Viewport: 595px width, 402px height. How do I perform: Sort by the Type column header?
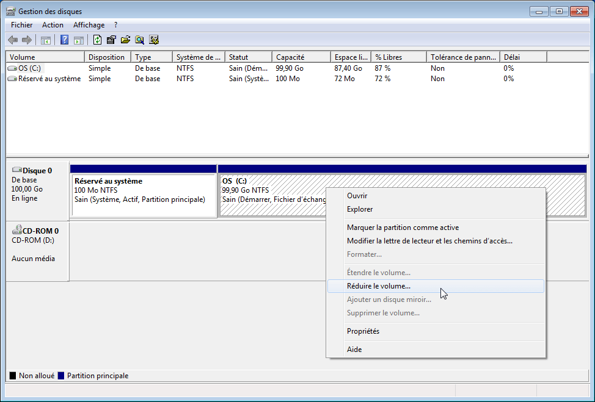click(x=151, y=57)
